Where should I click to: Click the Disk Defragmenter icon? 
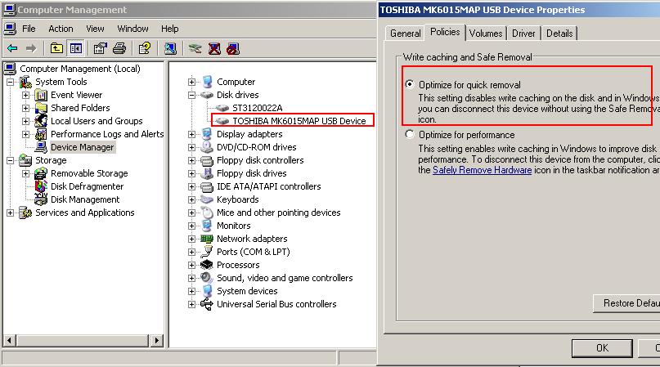41,186
